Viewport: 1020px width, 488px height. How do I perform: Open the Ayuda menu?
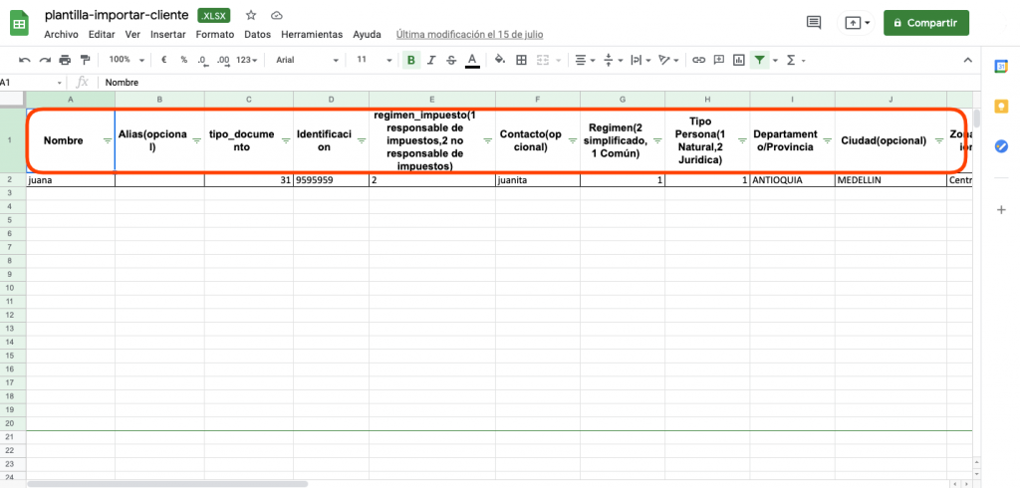pos(367,35)
